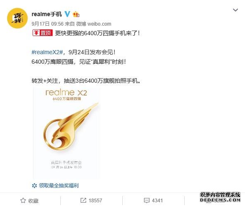Open the #realmeX2# hashtag topic
The height and width of the screenshot is (206, 245).
47,52
